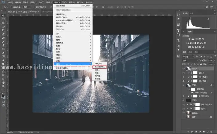This screenshot has width=217, height=134.
Task: Open the 窗口(W) menu
Action: (80, 2)
